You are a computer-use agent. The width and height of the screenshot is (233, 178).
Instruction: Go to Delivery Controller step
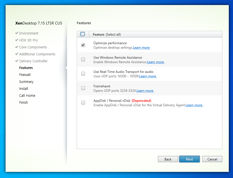click(x=33, y=61)
